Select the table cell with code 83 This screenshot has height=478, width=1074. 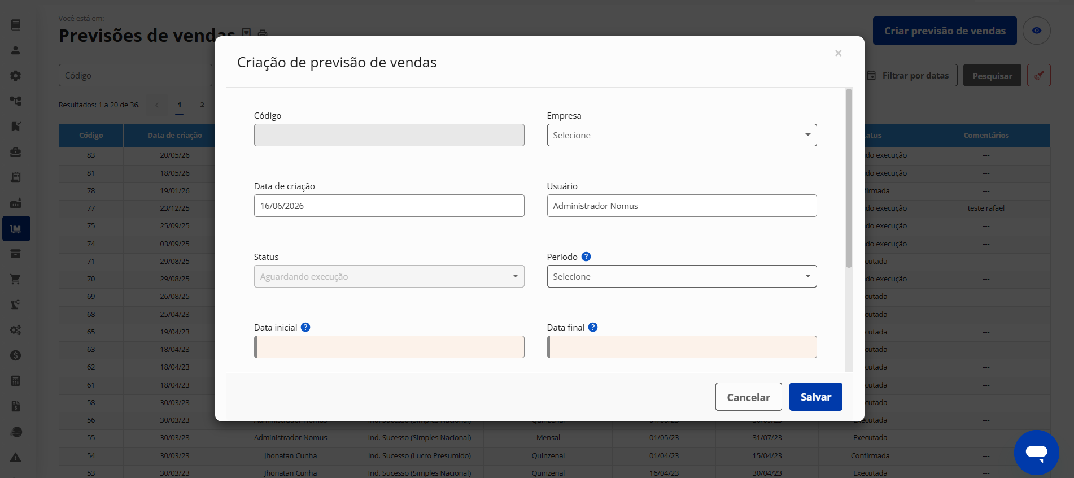(91, 155)
